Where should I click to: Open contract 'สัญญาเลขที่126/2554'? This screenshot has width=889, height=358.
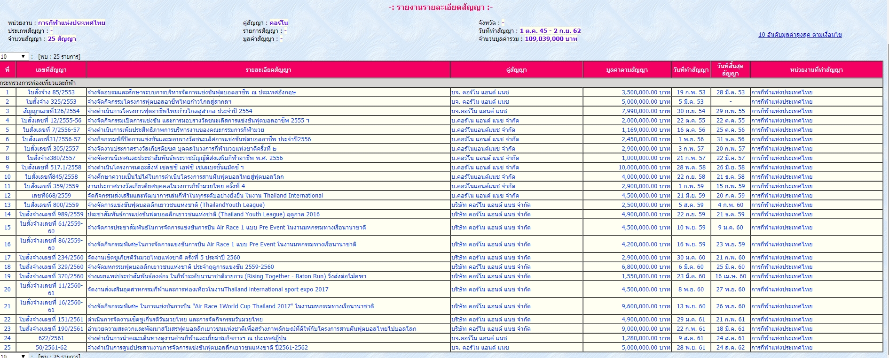51,111
